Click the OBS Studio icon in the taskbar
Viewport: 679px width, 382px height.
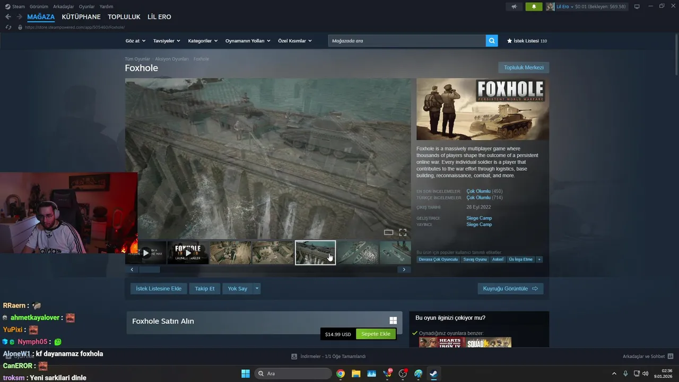pyautogui.click(x=403, y=374)
